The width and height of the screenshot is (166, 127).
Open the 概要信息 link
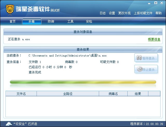[x=154, y=39]
